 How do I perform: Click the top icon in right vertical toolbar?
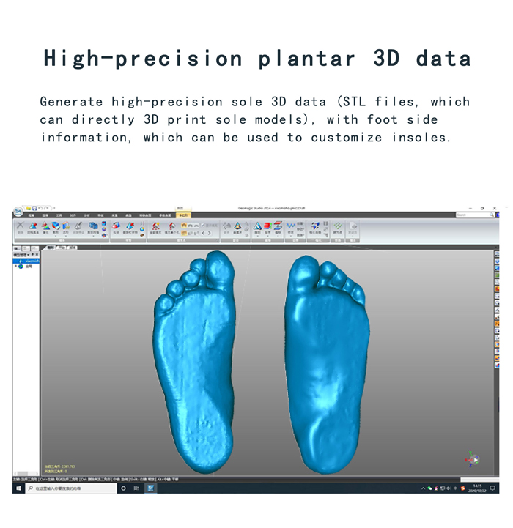(x=496, y=254)
